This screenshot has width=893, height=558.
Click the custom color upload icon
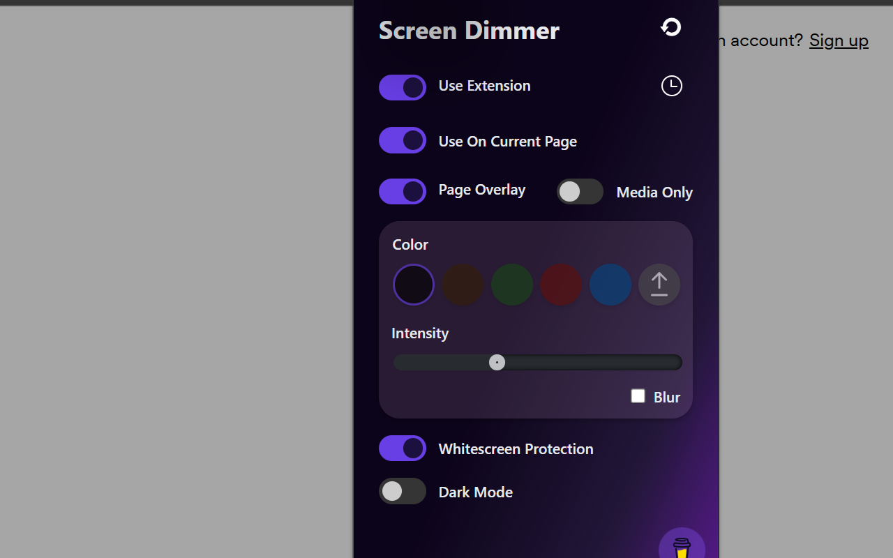659,285
